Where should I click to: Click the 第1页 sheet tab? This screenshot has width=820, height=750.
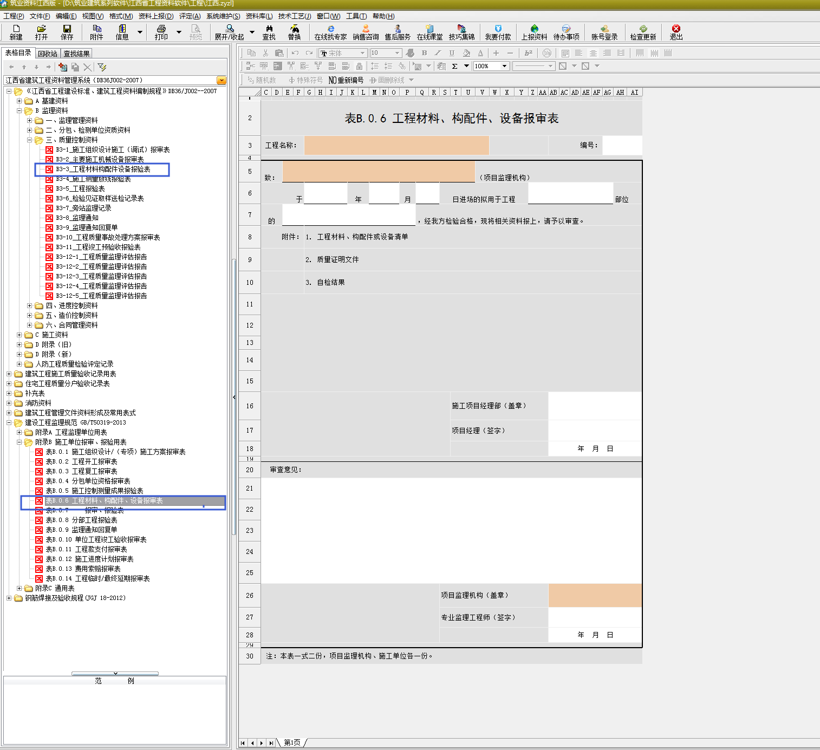pos(292,742)
